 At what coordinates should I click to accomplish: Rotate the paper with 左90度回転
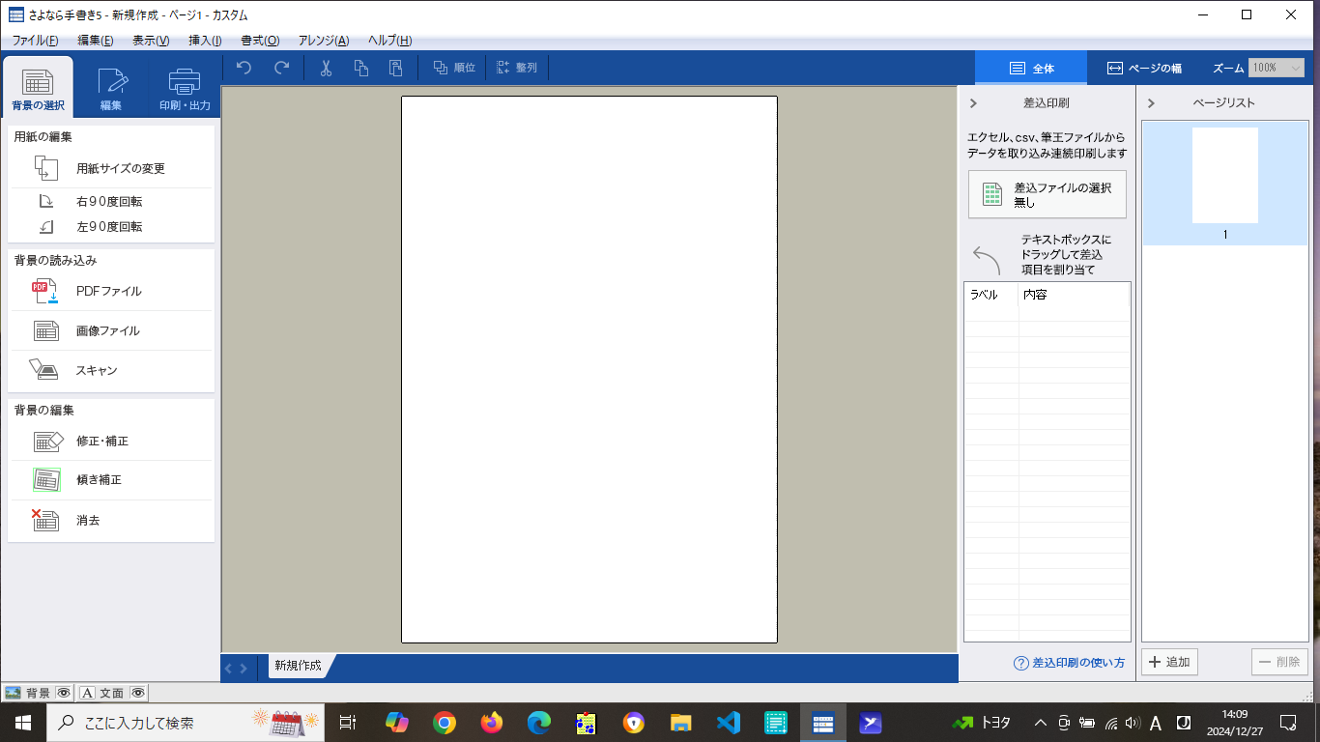[x=110, y=227]
